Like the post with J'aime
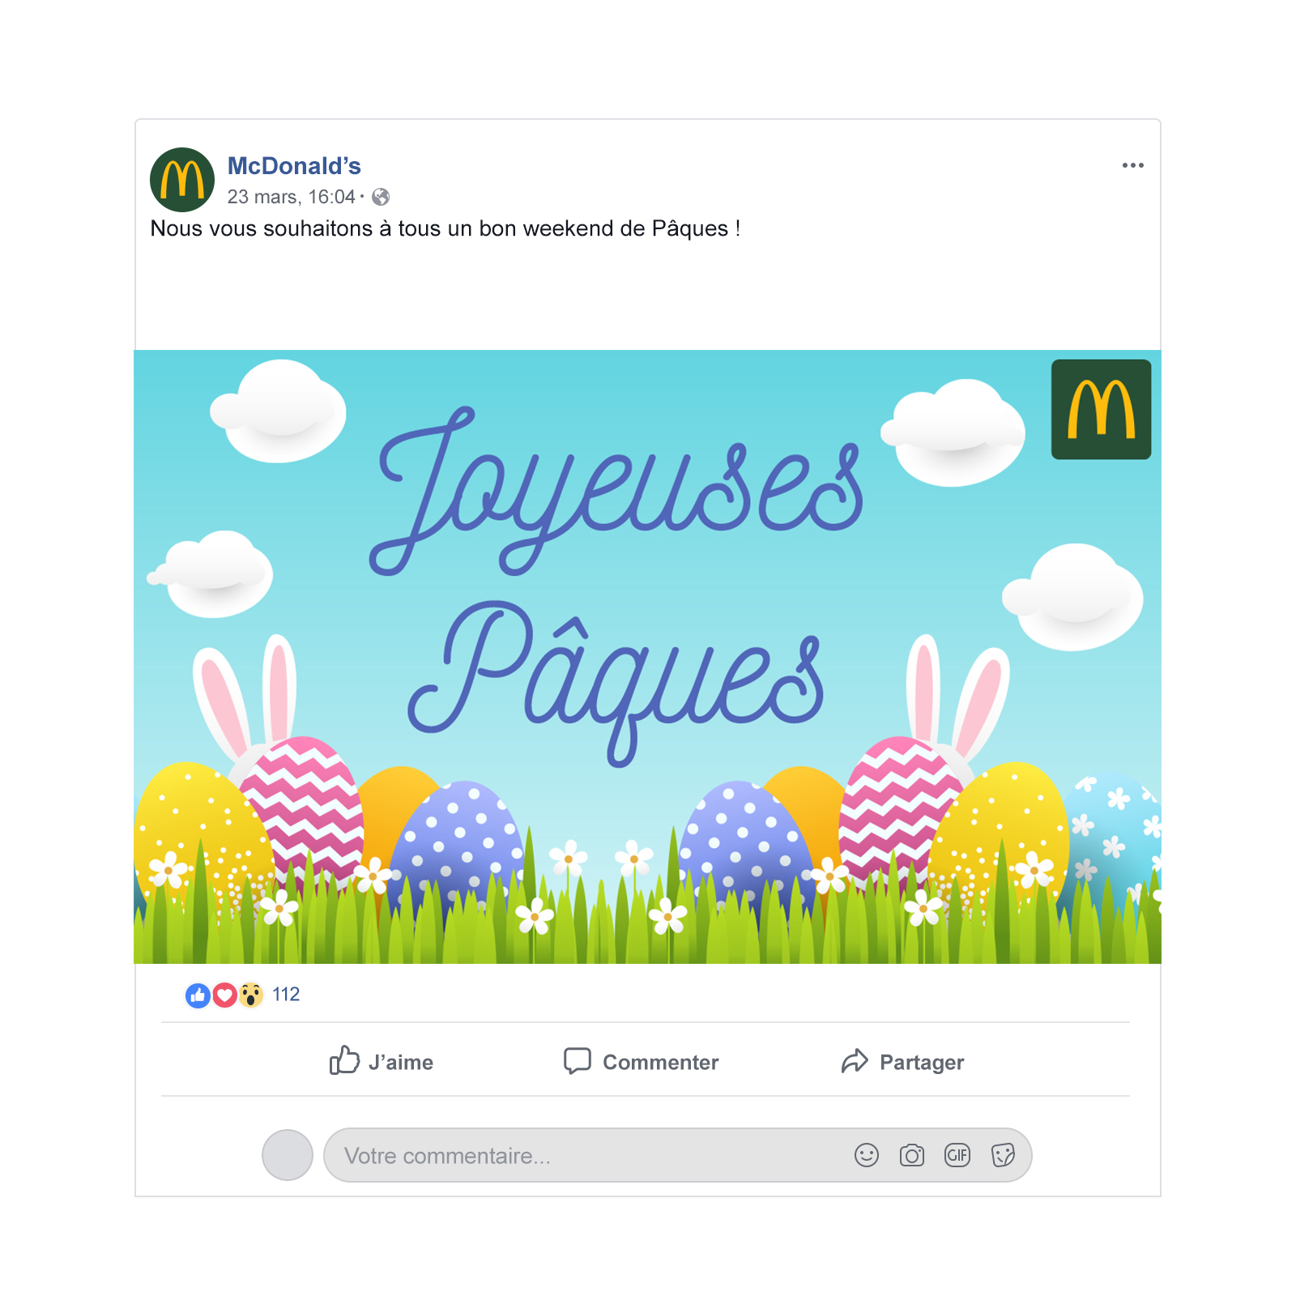 pyautogui.click(x=382, y=1061)
